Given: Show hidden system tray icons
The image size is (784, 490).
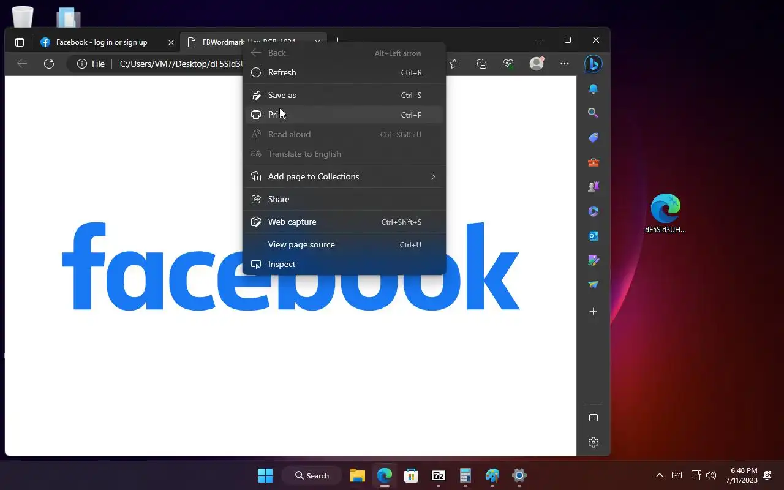Looking at the screenshot, I should click(660, 475).
